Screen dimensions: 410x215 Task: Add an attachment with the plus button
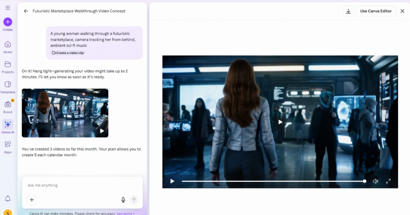pyautogui.click(x=32, y=200)
